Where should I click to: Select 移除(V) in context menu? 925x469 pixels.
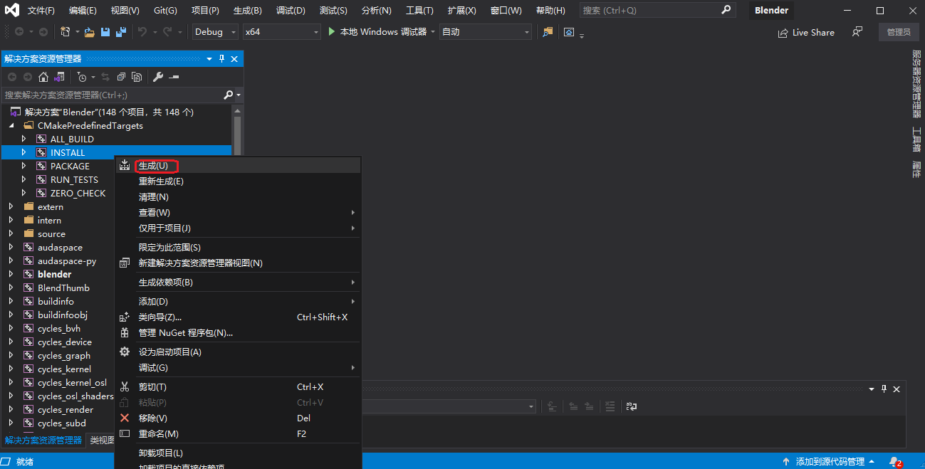pyautogui.click(x=239, y=418)
